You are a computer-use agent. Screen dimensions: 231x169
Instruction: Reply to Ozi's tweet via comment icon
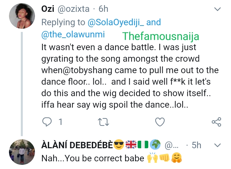click(47, 122)
